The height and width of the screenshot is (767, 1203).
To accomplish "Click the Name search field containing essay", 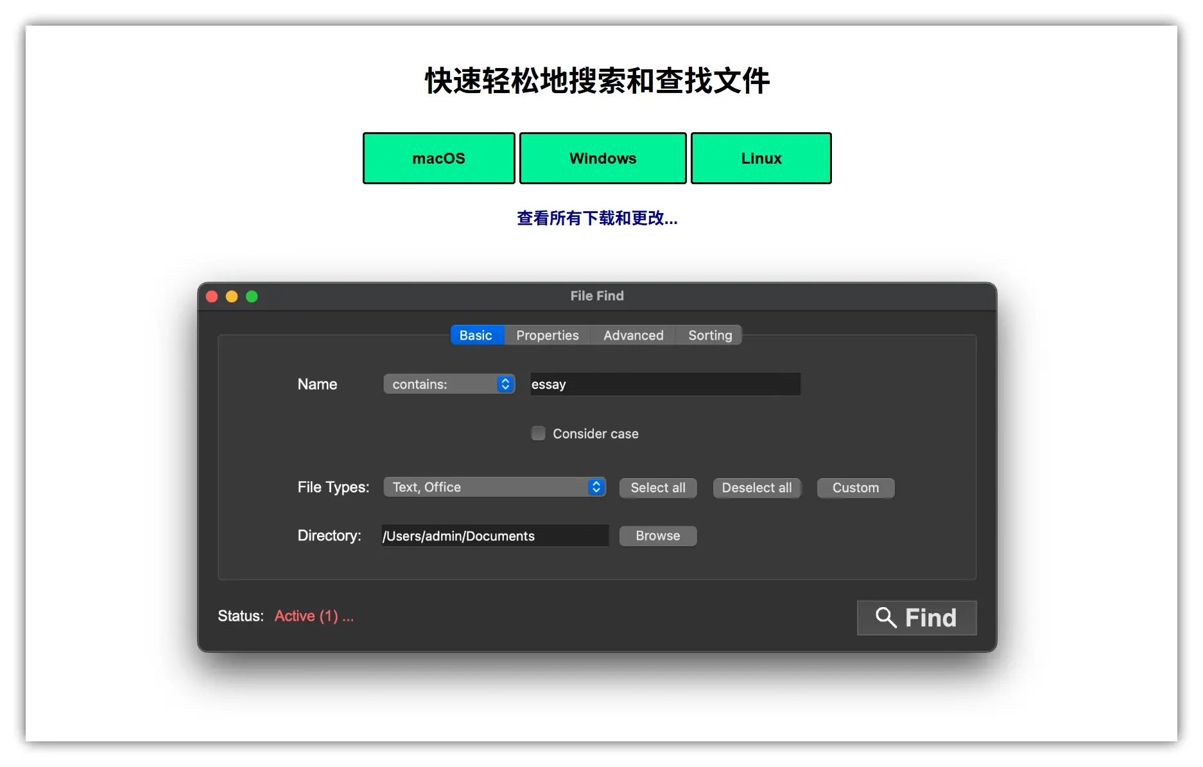I will coord(665,384).
